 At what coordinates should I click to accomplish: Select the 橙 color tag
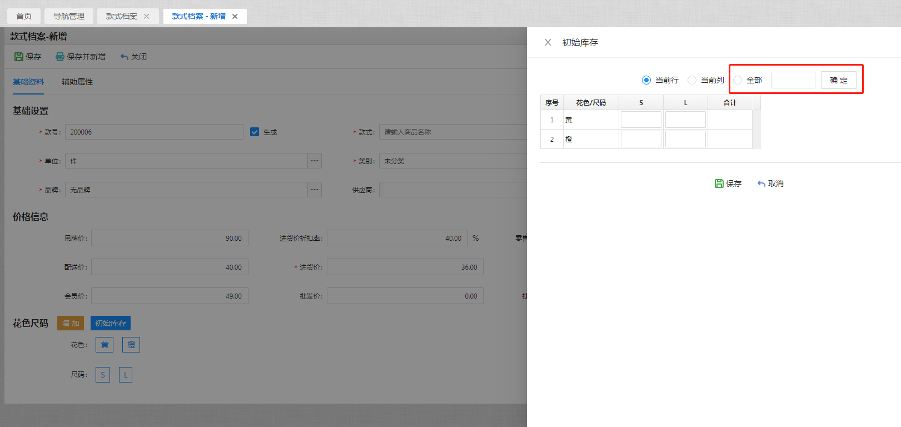click(131, 345)
